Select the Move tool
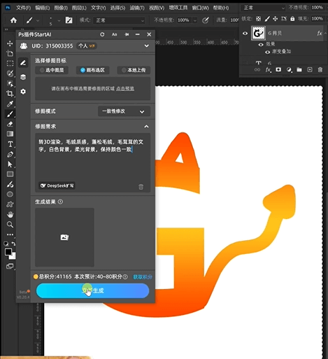 (10, 43)
